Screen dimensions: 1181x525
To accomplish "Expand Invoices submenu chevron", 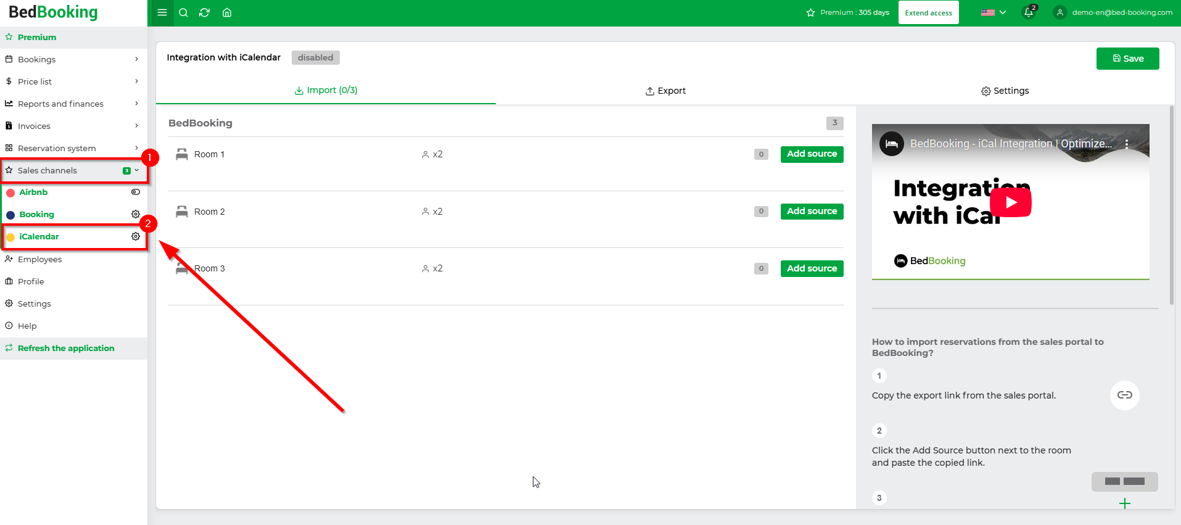I will click(x=136, y=126).
